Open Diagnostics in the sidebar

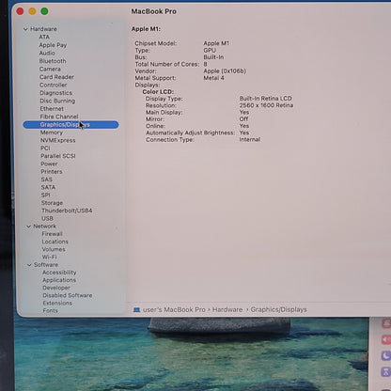(56, 93)
